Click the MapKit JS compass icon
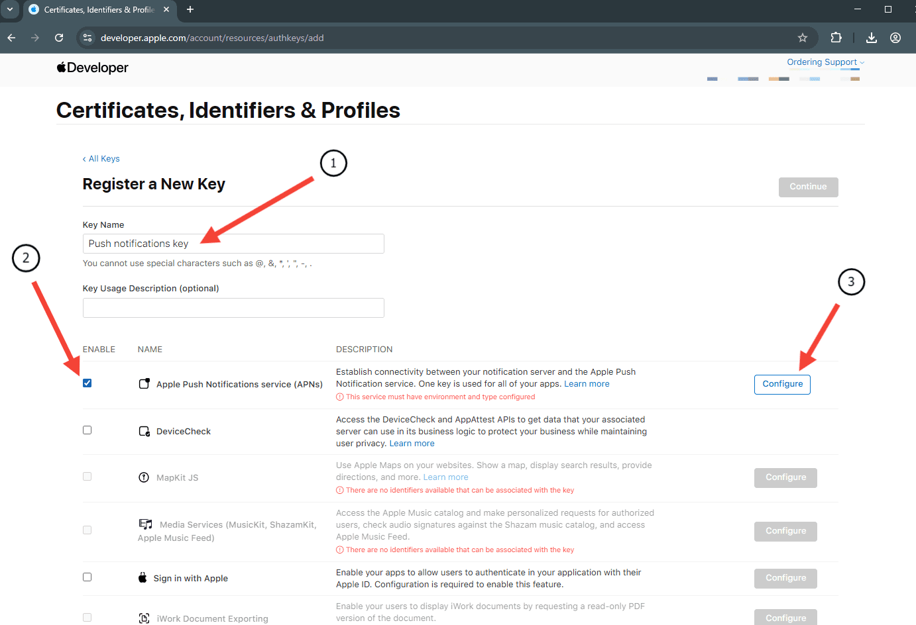Screen dimensions: 916x625 [144, 477]
